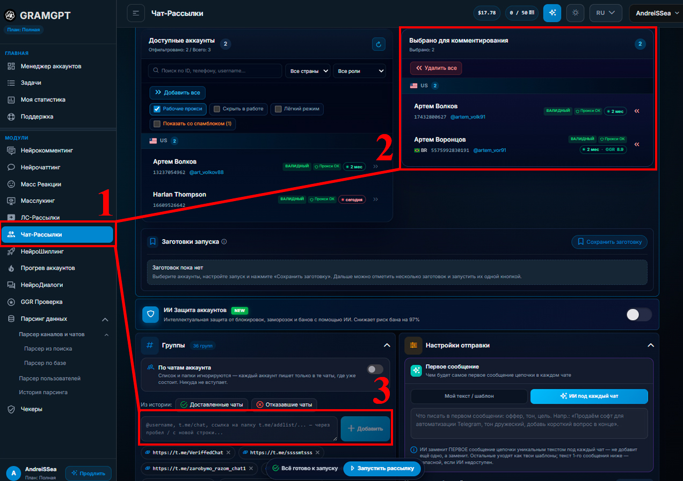
Task: Toggle Рабочие прокси checkbox
Action: click(x=157, y=109)
